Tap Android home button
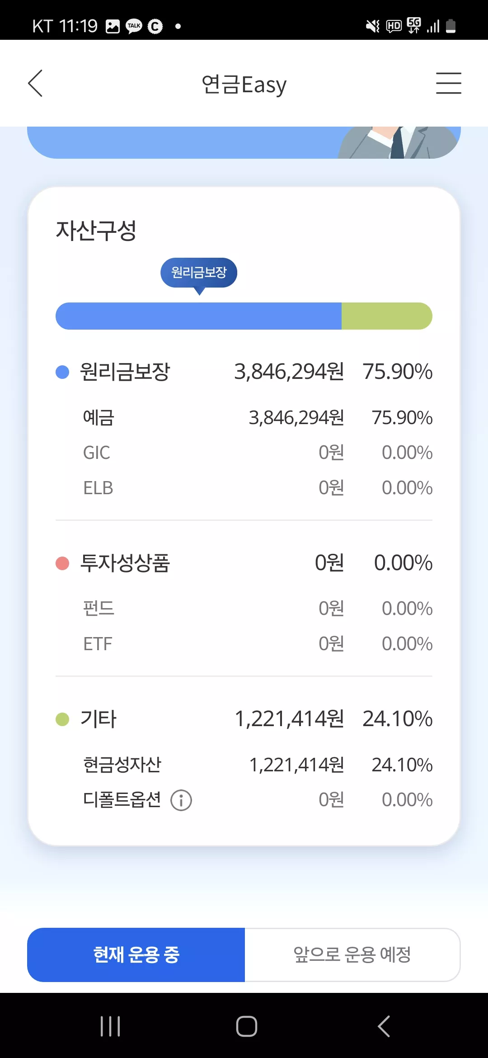488x1058 pixels. click(246, 1026)
